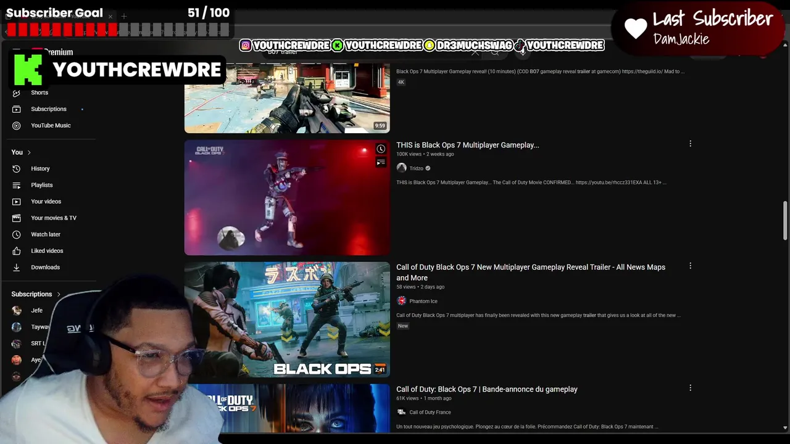Select Subscriptions label in sidebar top
The image size is (790, 444).
tap(49, 109)
